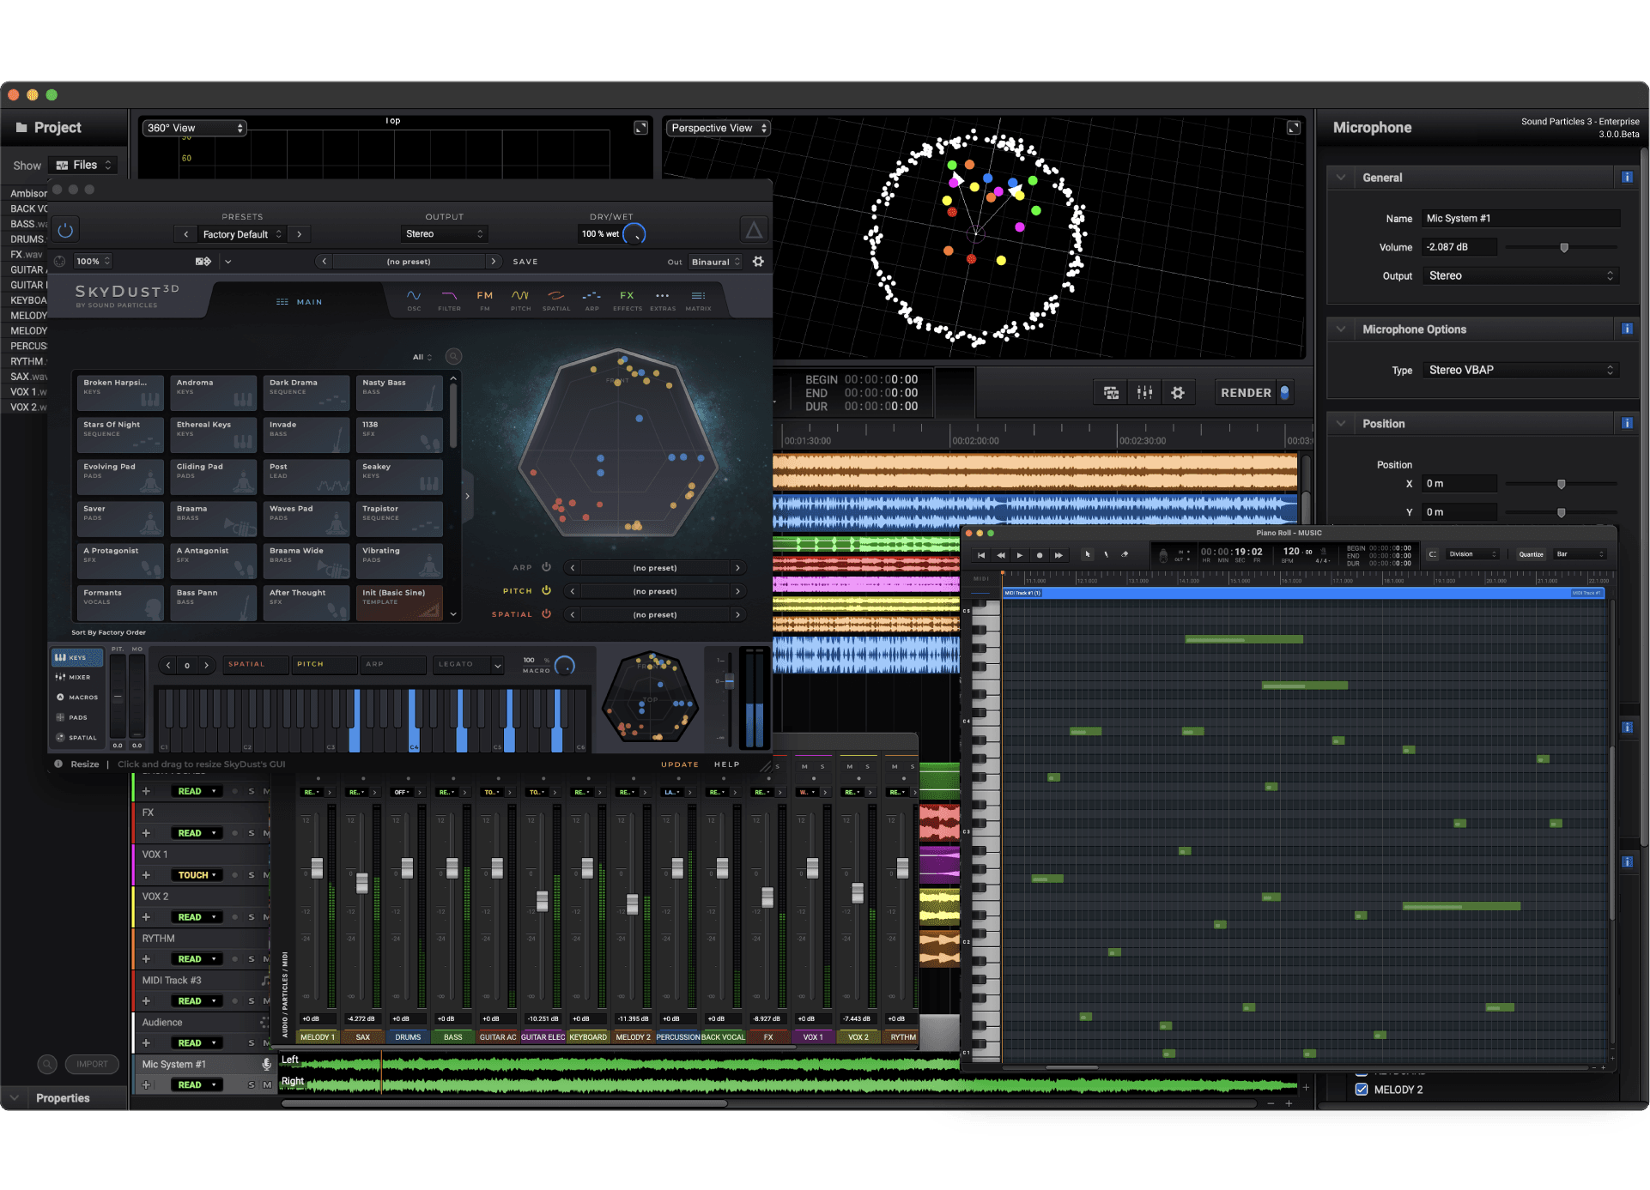Adjust the MACRO knob

[564, 666]
